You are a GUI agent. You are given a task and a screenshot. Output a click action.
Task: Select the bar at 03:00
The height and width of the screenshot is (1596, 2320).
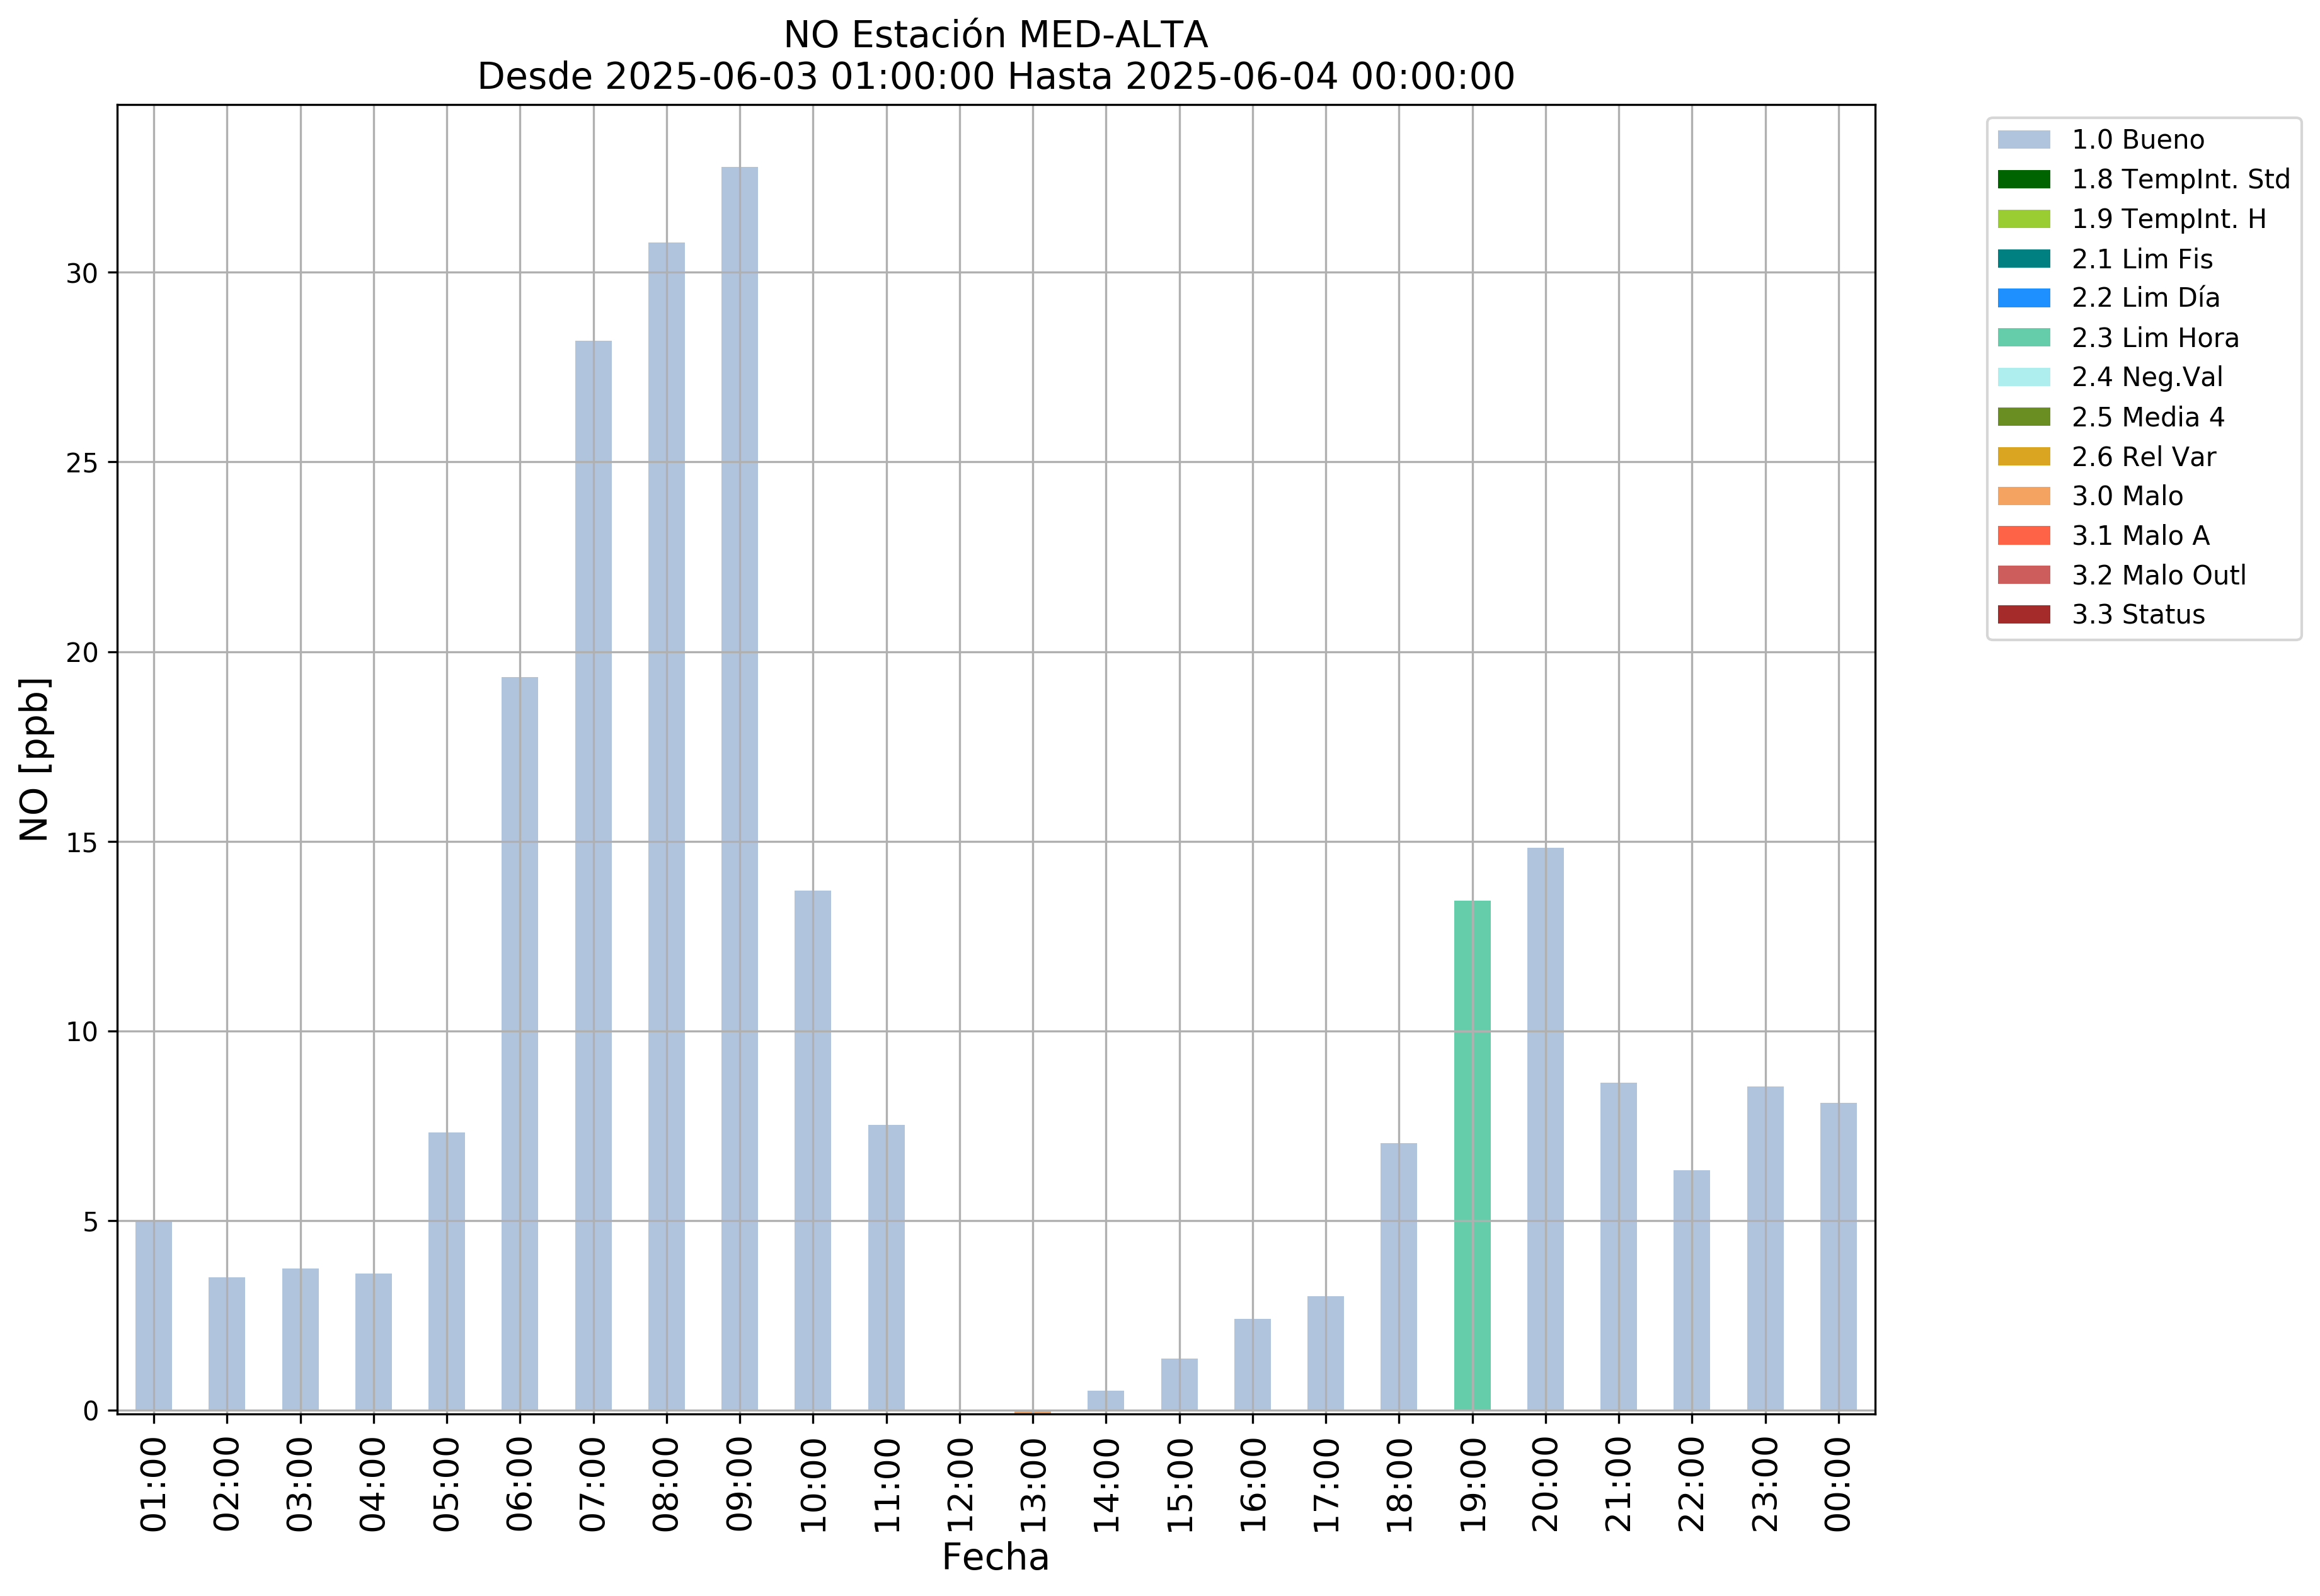(x=300, y=1340)
